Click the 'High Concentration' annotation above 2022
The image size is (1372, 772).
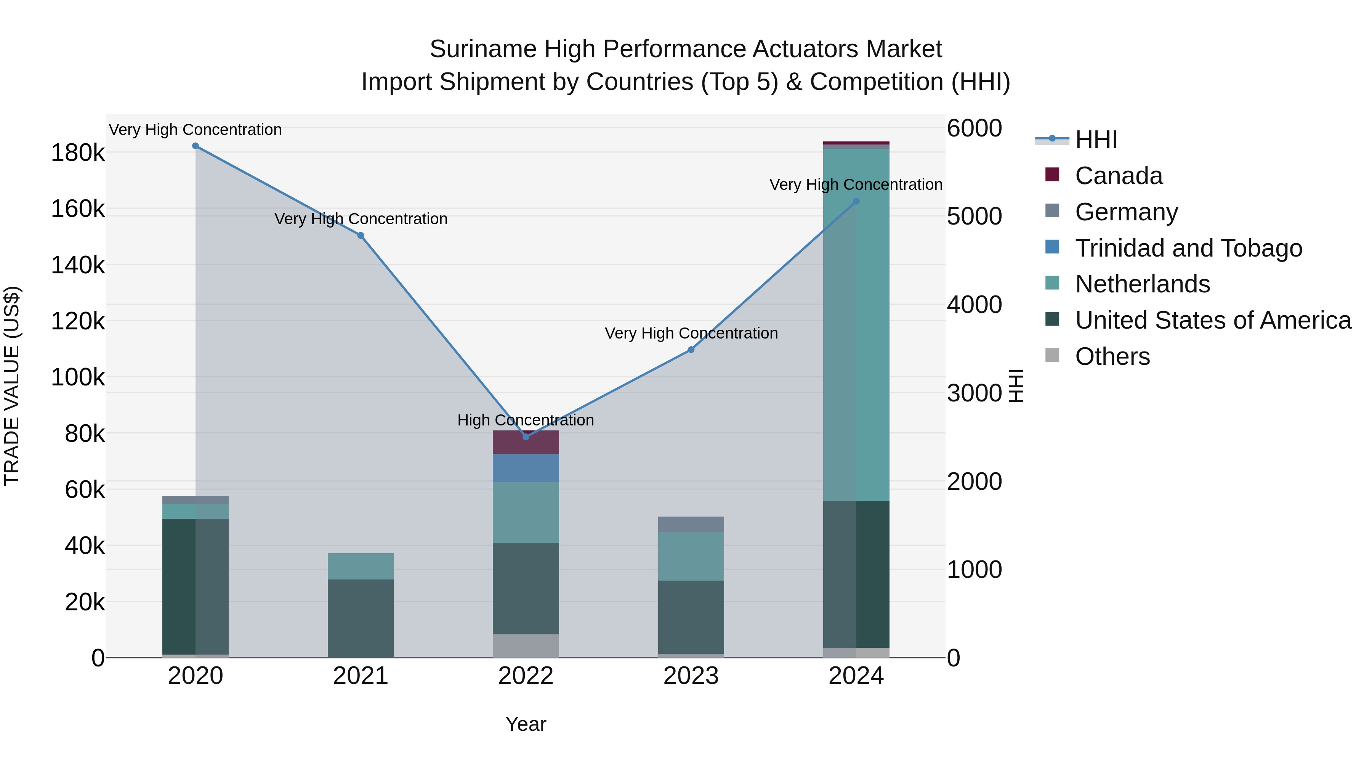(526, 421)
